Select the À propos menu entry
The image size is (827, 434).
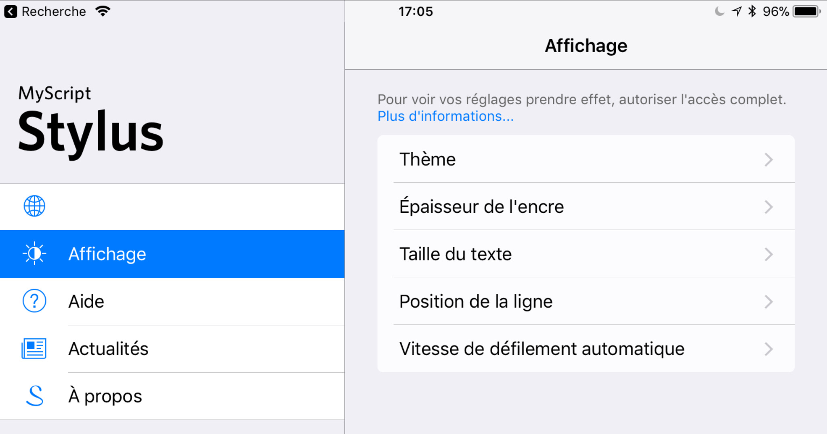tap(105, 396)
